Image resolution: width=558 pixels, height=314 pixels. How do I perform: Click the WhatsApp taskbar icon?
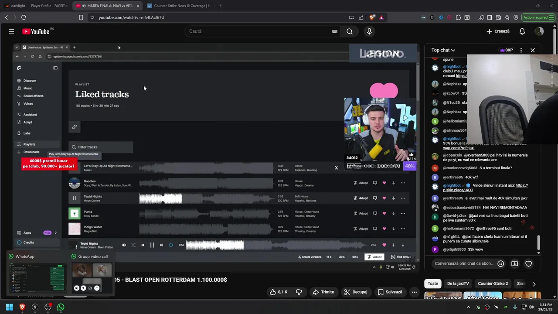click(61, 307)
